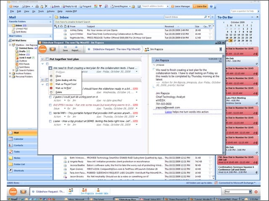Open the Contacts pane
The width and height of the screenshot is (269, 201).
coord(22,145)
